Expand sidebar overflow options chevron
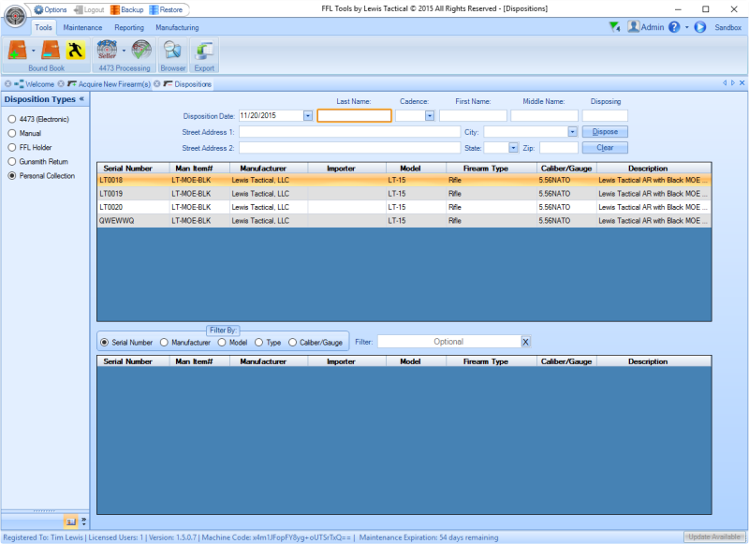Image resolution: width=749 pixels, height=544 pixels. point(83,522)
